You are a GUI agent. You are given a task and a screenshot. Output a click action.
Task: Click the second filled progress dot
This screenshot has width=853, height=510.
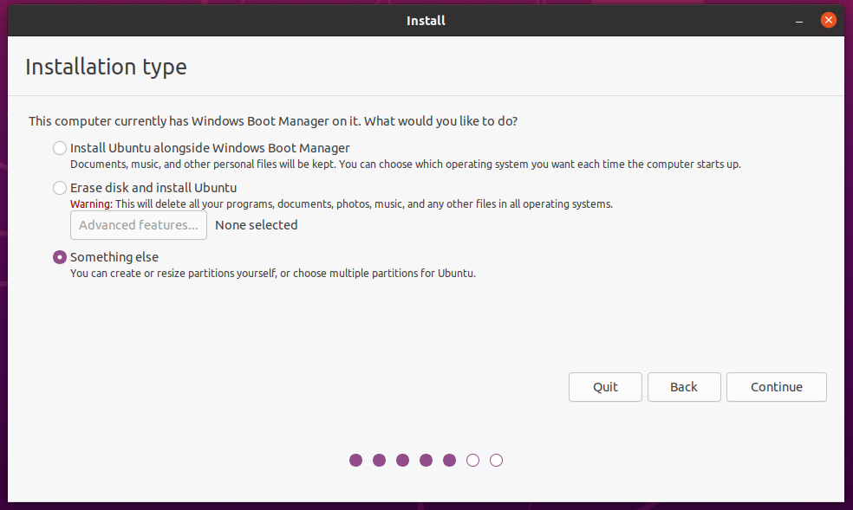(x=379, y=460)
